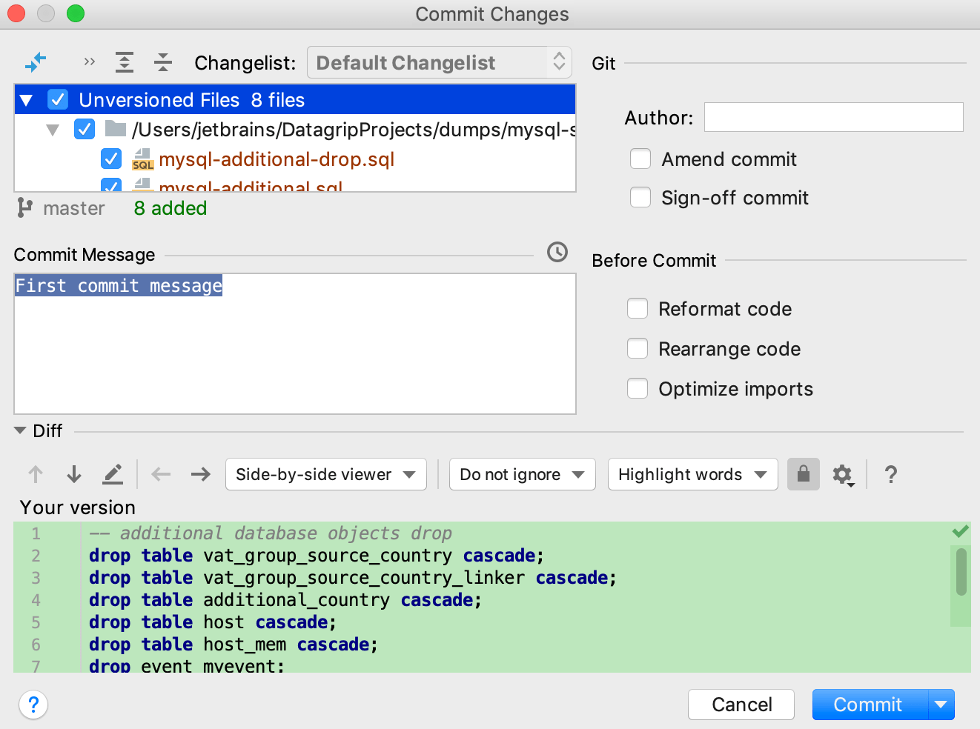Enable Amend commit checkbox
Viewport: 980px width, 729px height.
640,159
